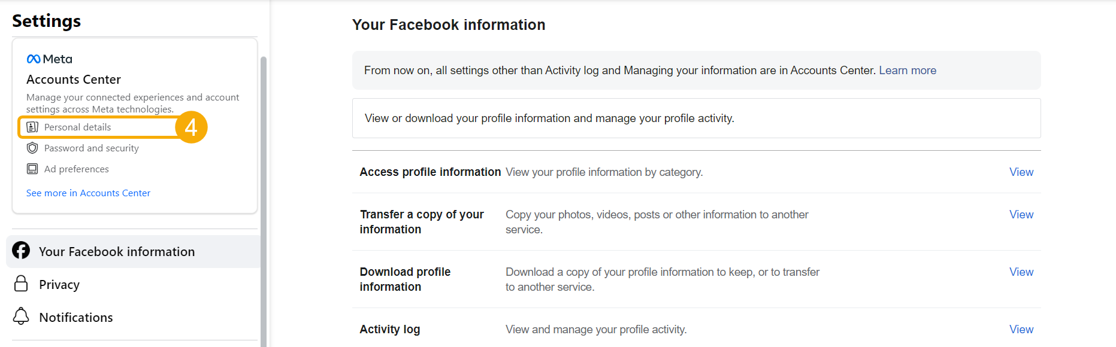
Task: Switch to the Privacy section
Action: tap(59, 284)
